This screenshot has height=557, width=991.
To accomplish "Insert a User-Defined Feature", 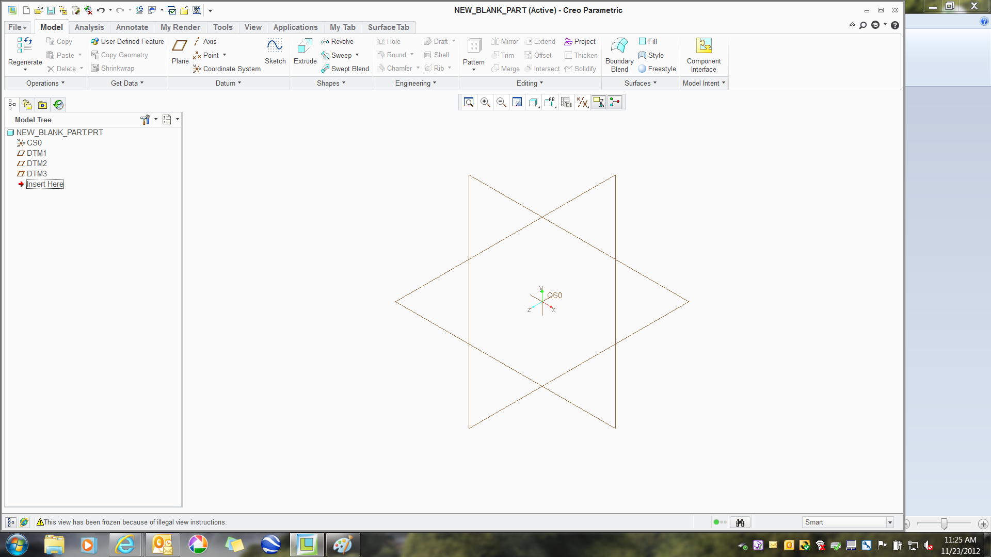I will [x=127, y=41].
